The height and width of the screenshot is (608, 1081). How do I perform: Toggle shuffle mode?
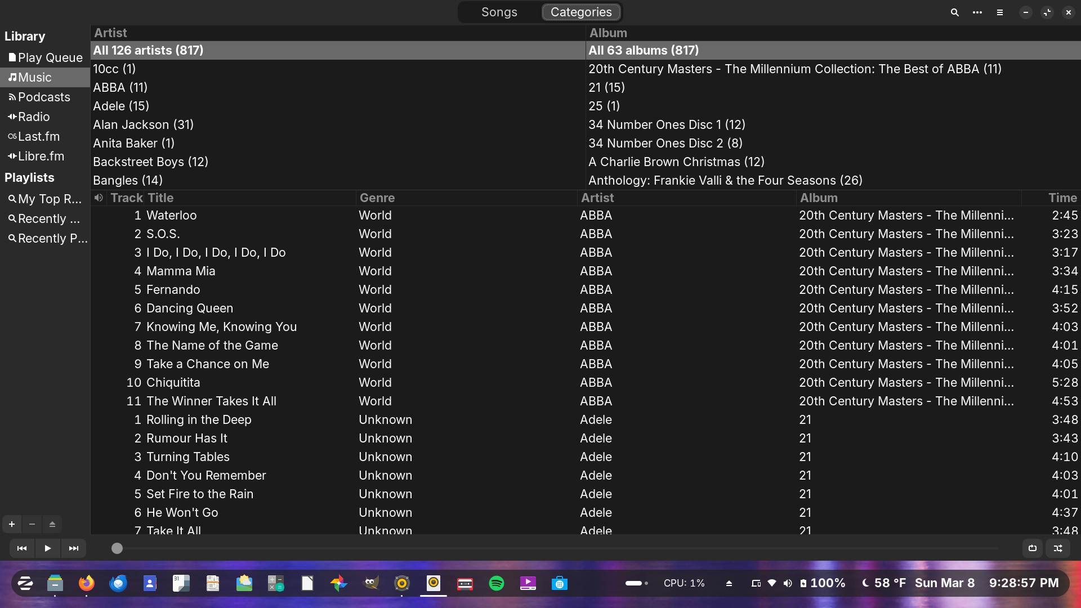(x=1058, y=548)
